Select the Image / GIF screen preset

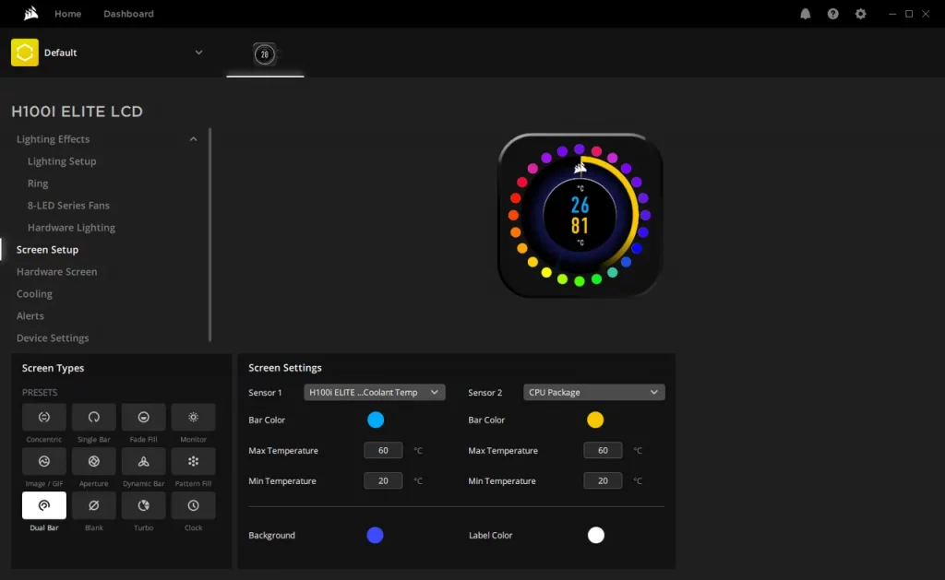[x=44, y=461]
